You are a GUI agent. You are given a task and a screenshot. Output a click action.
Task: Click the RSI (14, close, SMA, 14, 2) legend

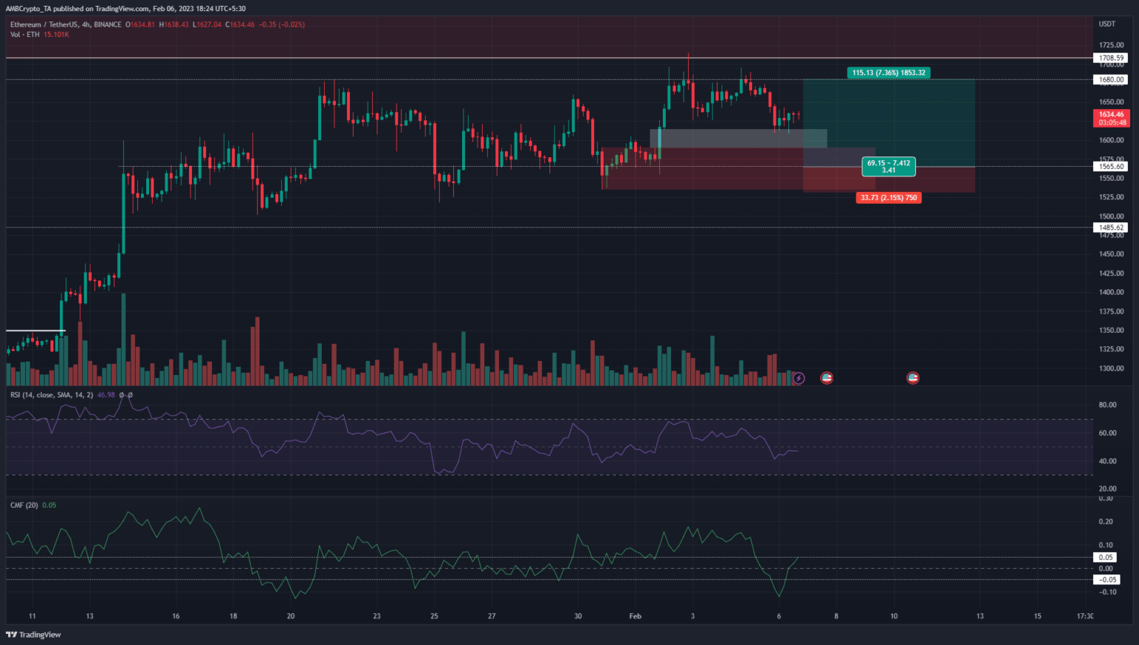tap(51, 395)
